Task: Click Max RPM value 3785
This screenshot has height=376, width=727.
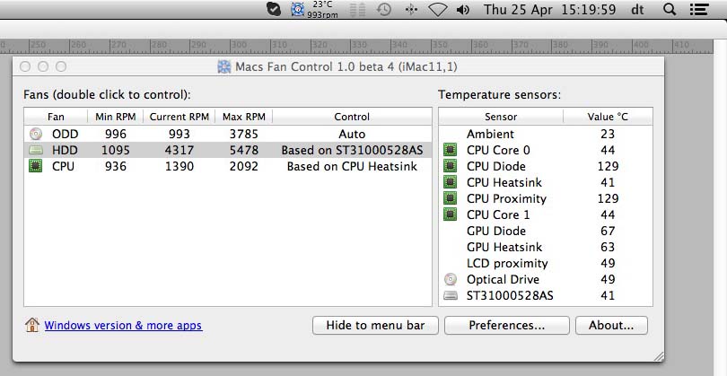Action: click(244, 134)
